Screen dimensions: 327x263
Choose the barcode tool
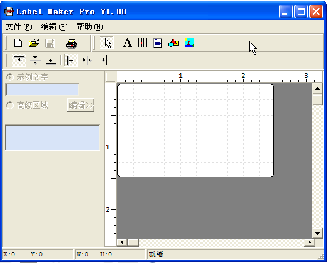pos(142,43)
